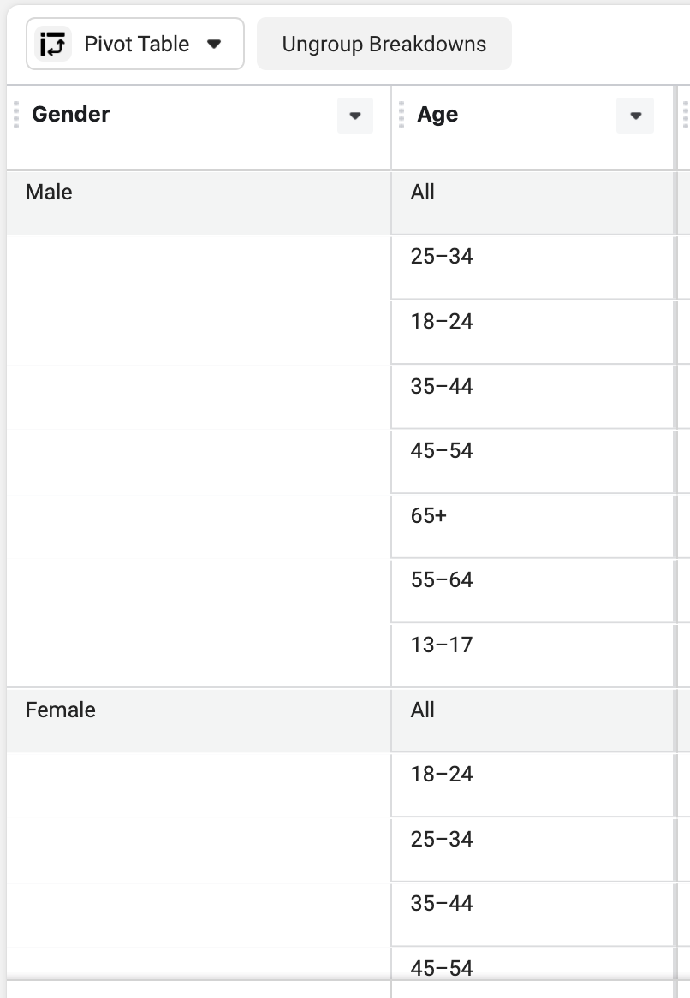Screen dimensions: 690x998
Task: Open the Age column dropdown menu
Action: click(635, 116)
